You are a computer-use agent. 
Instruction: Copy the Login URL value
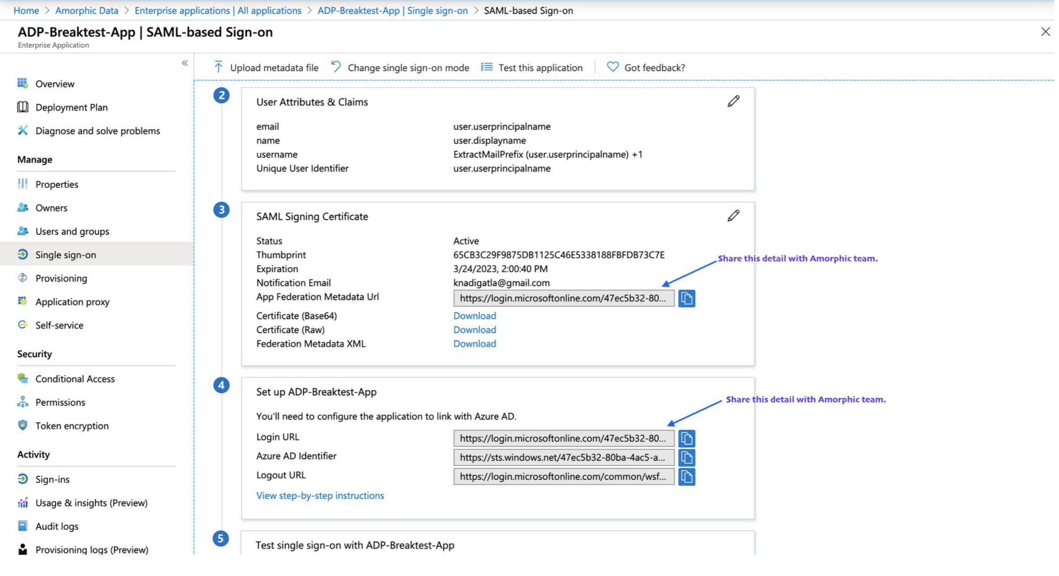pyautogui.click(x=686, y=438)
